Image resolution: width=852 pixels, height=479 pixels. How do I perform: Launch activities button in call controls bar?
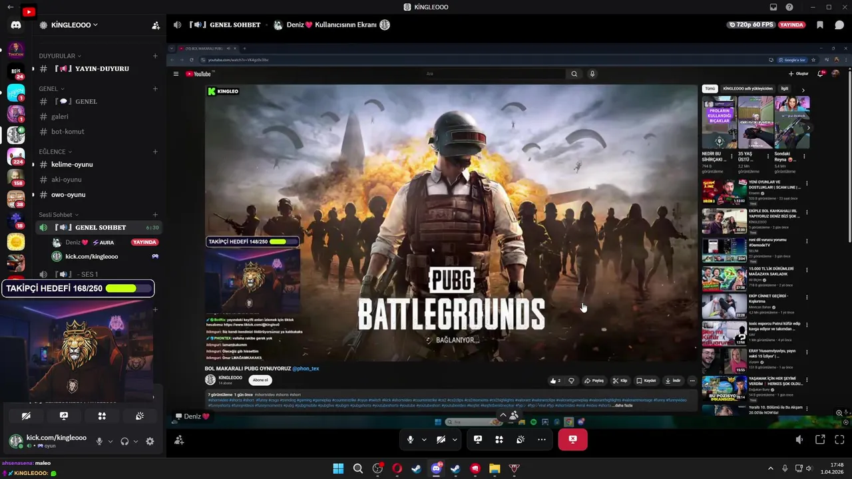(499, 440)
